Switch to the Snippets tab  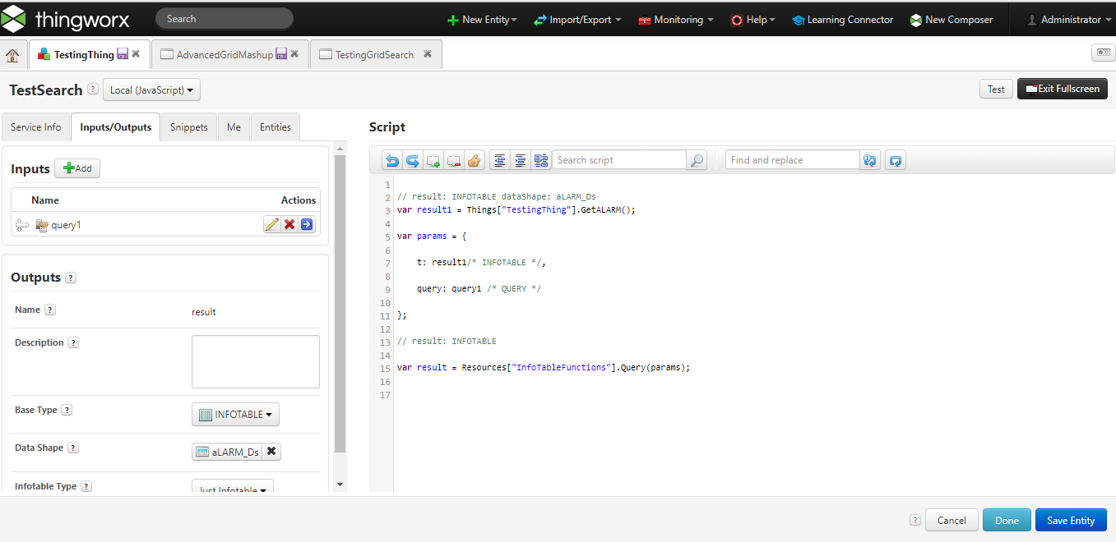tap(188, 126)
